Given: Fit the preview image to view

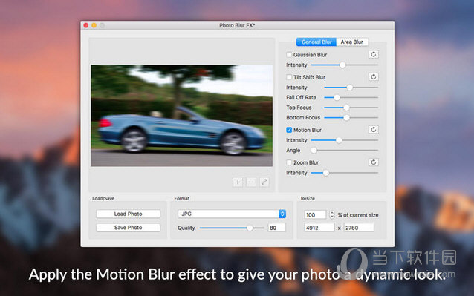Looking at the screenshot, I should point(264,182).
